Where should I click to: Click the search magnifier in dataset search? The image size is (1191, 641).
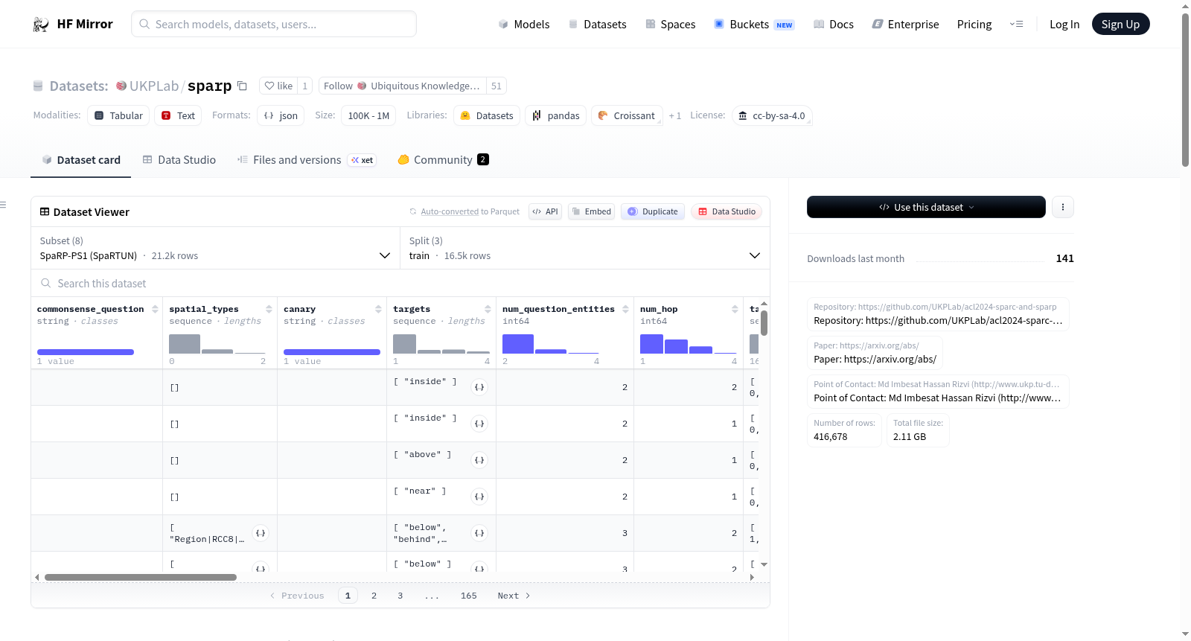point(46,283)
